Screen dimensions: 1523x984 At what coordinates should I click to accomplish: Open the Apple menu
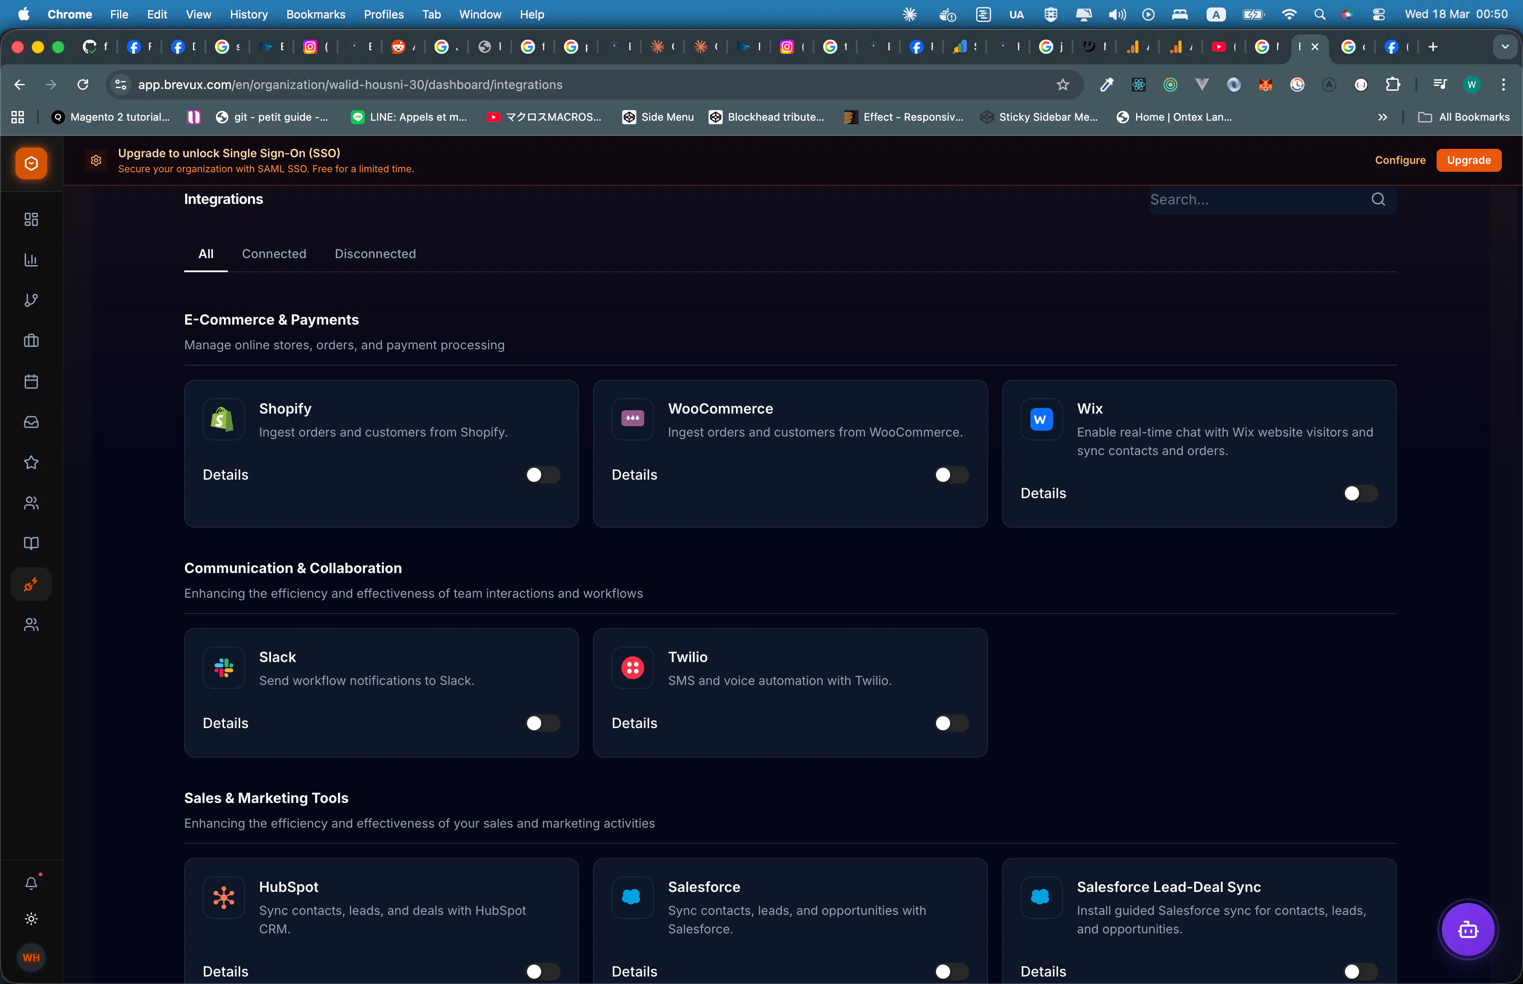coord(24,14)
